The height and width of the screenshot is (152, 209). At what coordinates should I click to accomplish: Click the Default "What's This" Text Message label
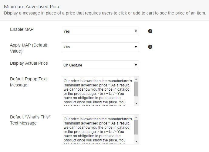pos(30,120)
